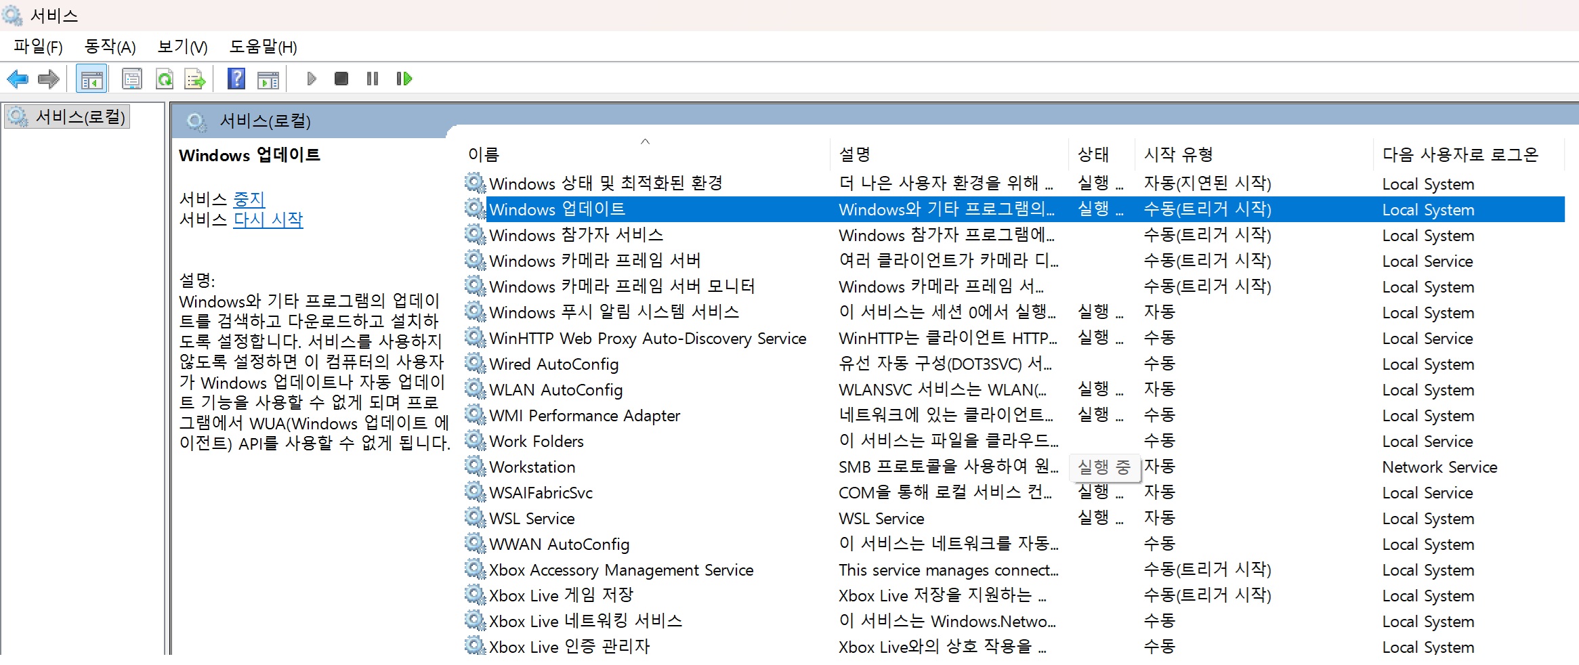Select 서비스(로컬) in the left tree
The height and width of the screenshot is (665, 1579).
[x=67, y=116]
